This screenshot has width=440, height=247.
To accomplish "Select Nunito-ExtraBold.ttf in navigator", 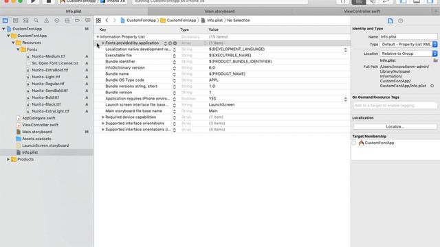I will click(50, 70).
